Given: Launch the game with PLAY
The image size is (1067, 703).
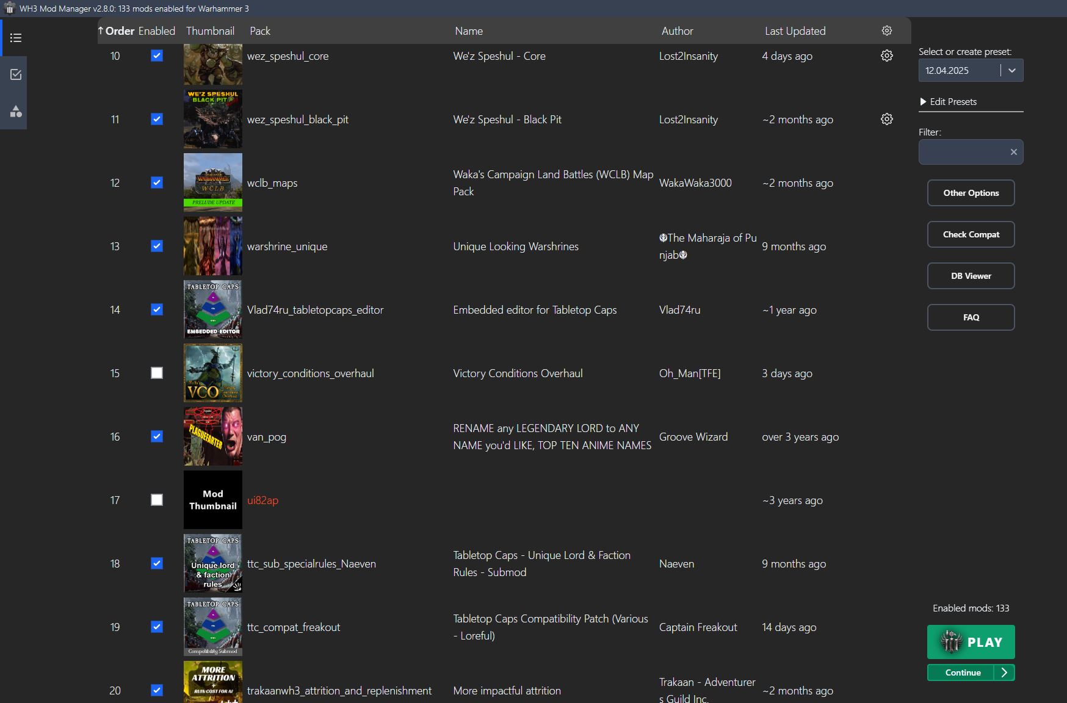Looking at the screenshot, I should [971, 642].
